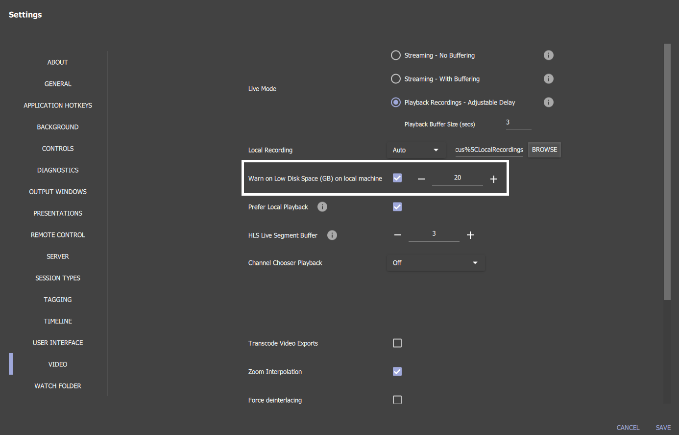The image size is (679, 435).
Task: Click SAVE to apply settings
Action: point(663,428)
